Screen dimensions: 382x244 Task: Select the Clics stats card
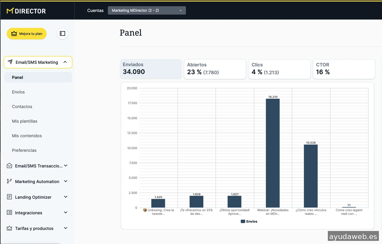tap(279, 69)
